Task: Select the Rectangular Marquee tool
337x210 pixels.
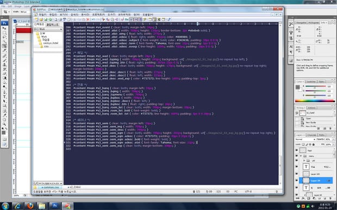Action: pyautogui.click(x=4, y=33)
